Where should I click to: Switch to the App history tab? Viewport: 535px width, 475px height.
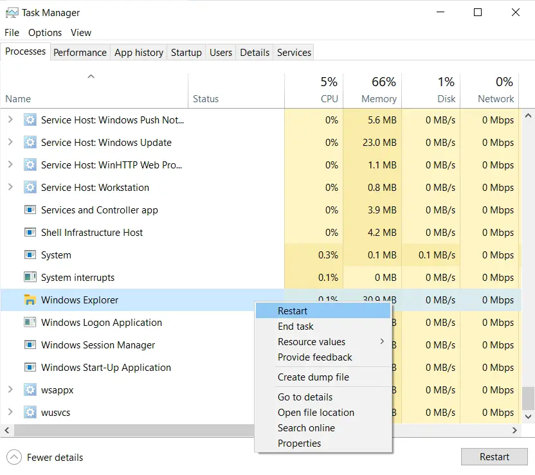(138, 53)
